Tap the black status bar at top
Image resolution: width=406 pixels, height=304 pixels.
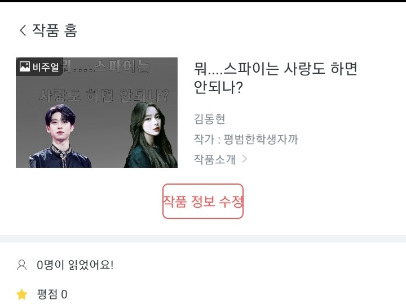pos(203,1)
